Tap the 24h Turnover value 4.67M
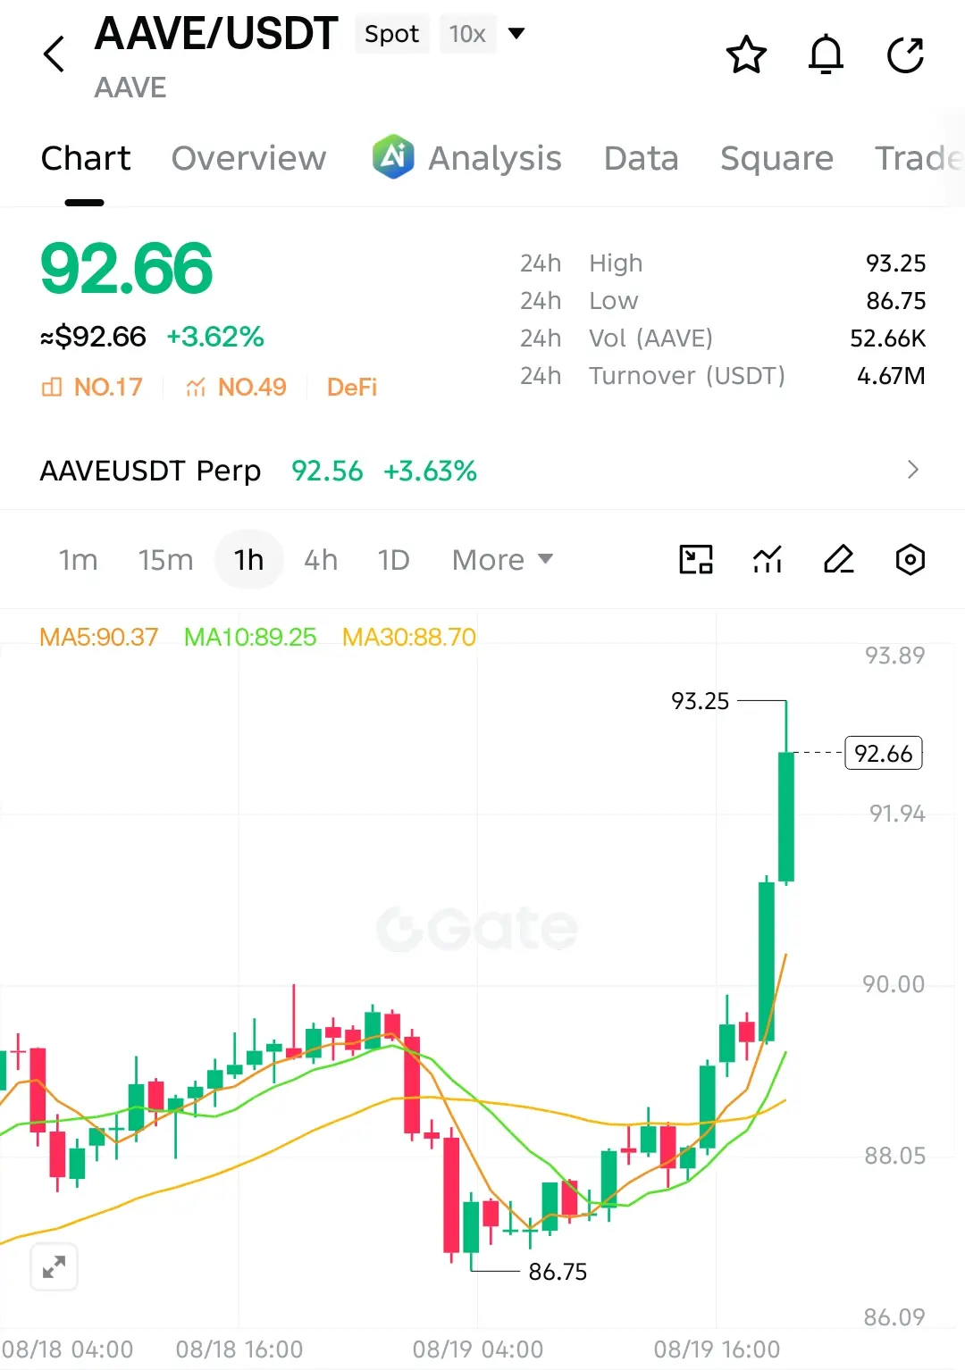Image resolution: width=965 pixels, height=1370 pixels. click(x=891, y=375)
